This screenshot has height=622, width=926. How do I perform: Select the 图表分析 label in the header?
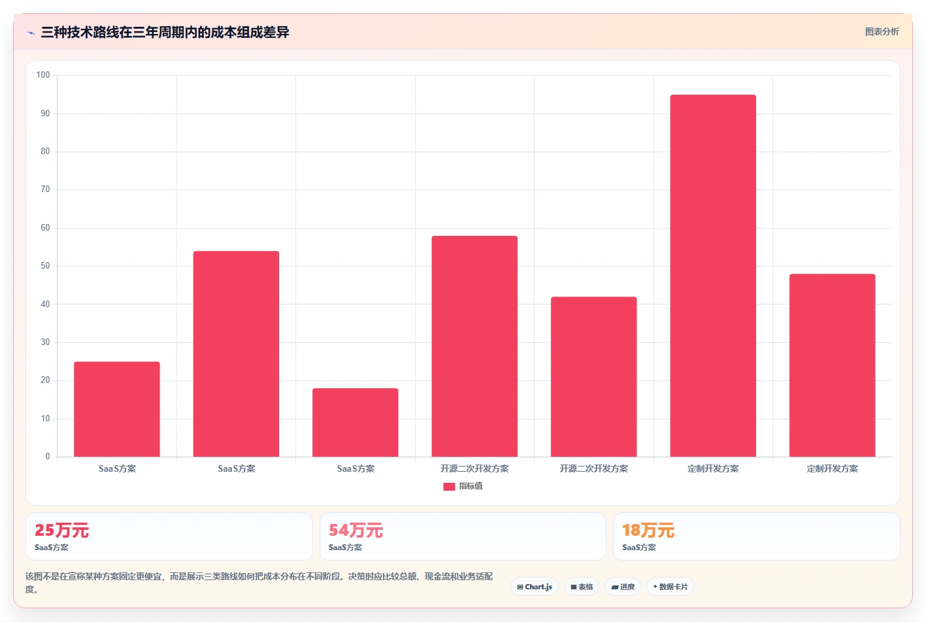click(x=882, y=31)
